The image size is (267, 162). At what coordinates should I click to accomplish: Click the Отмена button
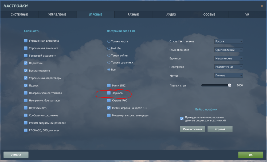tap(16, 155)
